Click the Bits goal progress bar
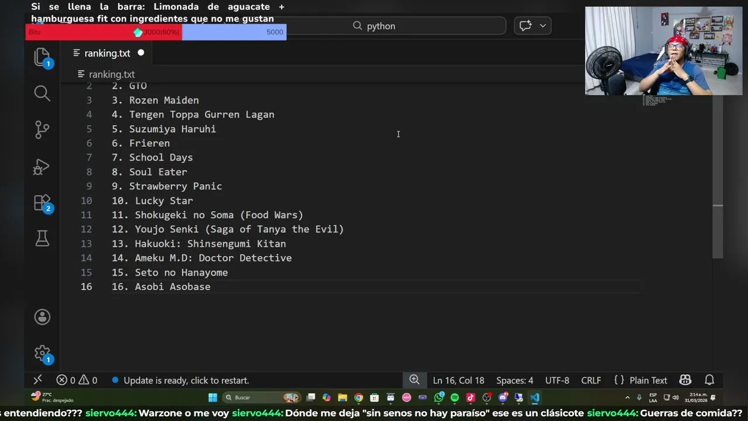 156,32
